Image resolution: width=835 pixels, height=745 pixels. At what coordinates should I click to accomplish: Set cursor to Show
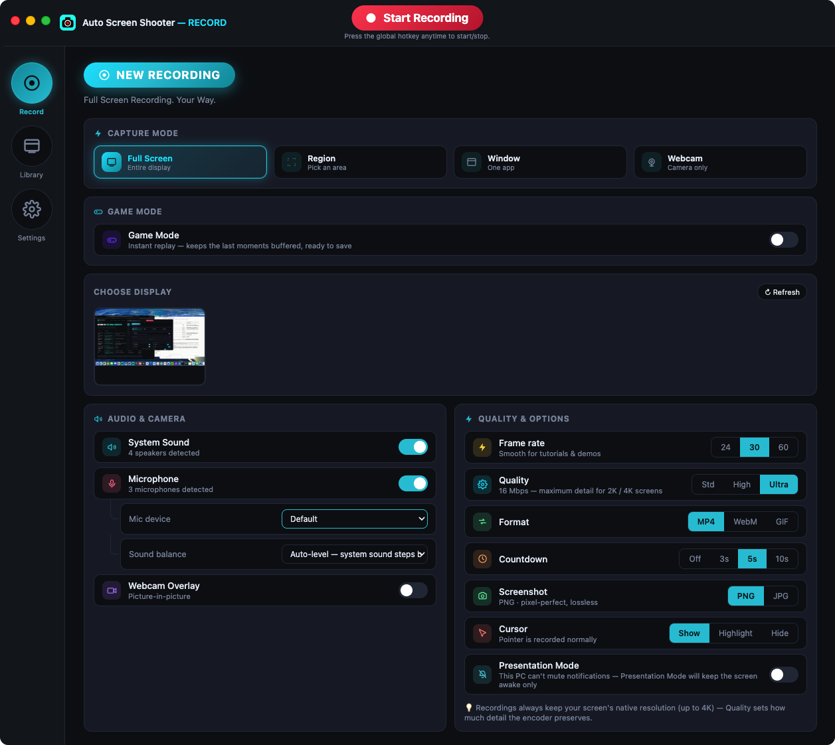689,633
